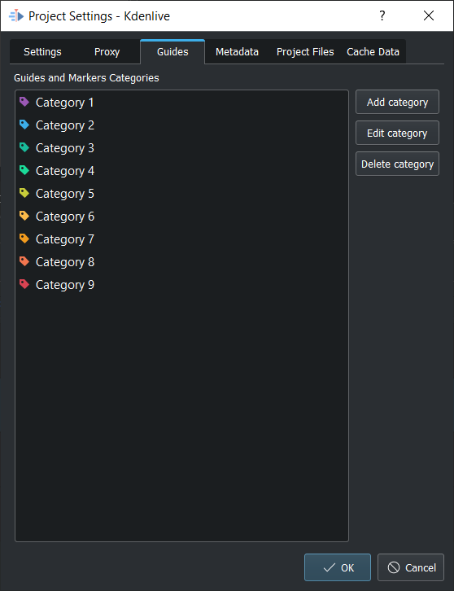Select the Category 4 label
This screenshot has height=591, width=454.
click(65, 171)
